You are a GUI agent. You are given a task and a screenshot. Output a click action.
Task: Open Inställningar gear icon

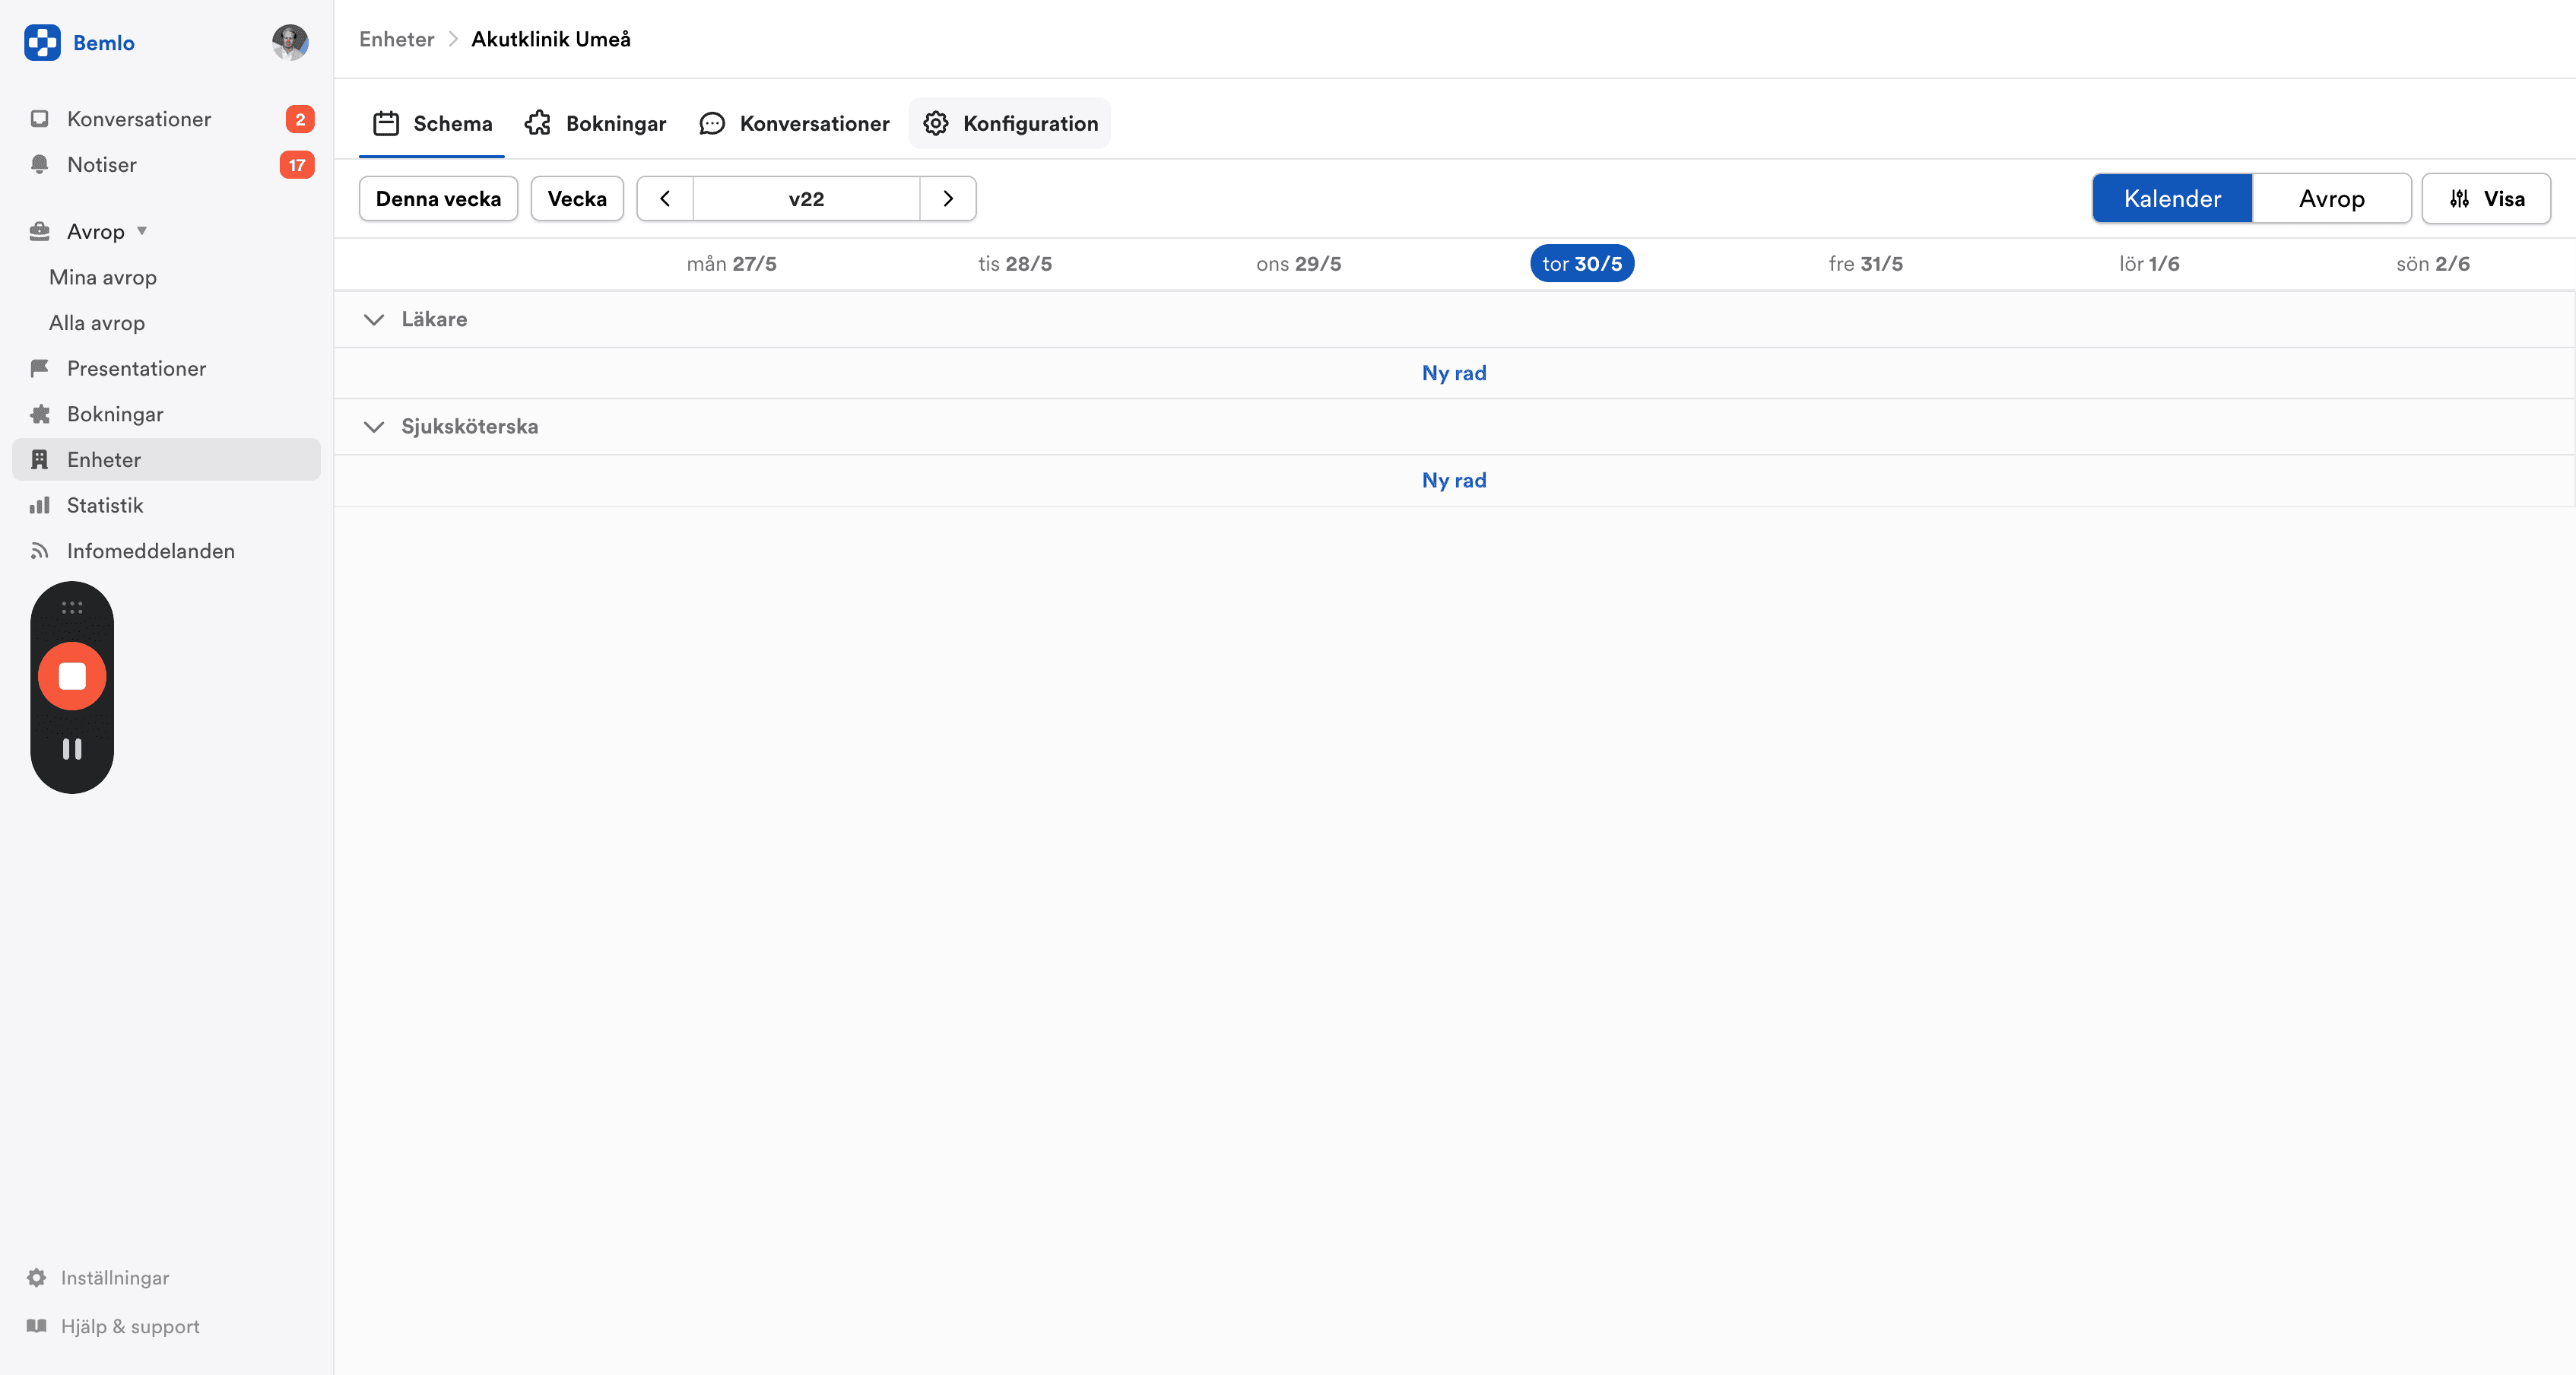tap(37, 1277)
